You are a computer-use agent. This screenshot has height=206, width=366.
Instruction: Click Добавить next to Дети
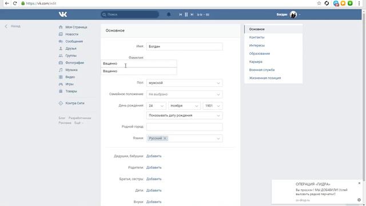click(154, 191)
